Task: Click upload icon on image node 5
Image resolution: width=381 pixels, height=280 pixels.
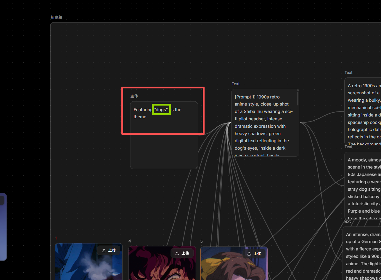Action: [249, 254]
